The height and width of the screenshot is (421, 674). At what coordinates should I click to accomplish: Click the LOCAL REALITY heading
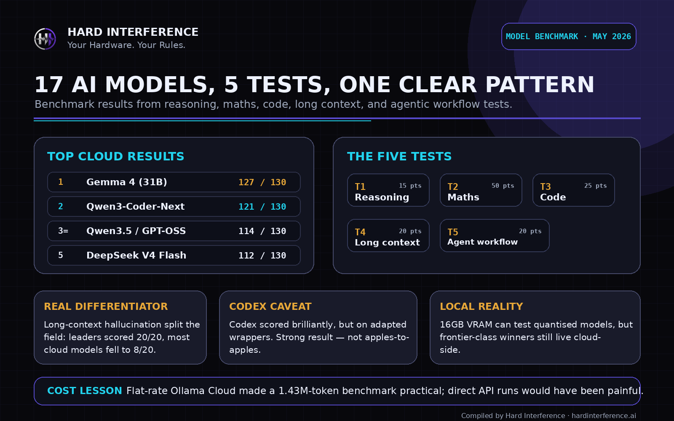[x=481, y=306]
